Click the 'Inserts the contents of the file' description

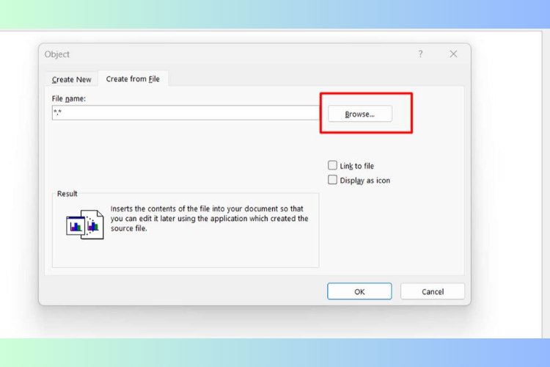(x=210, y=219)
